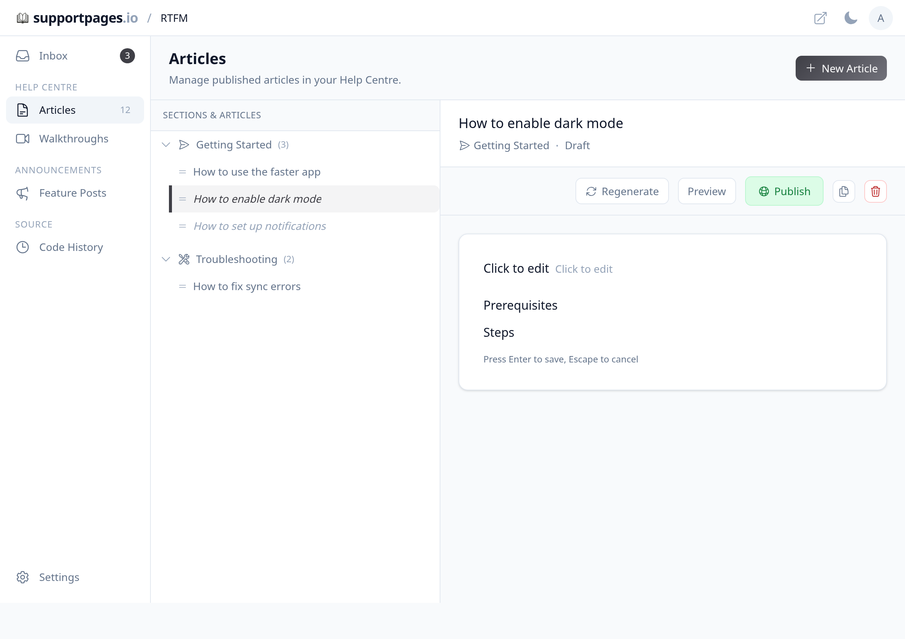This screenshot has height=639, width=905.
Task: Click the "Click to edit" heading field
Action: 516,269
